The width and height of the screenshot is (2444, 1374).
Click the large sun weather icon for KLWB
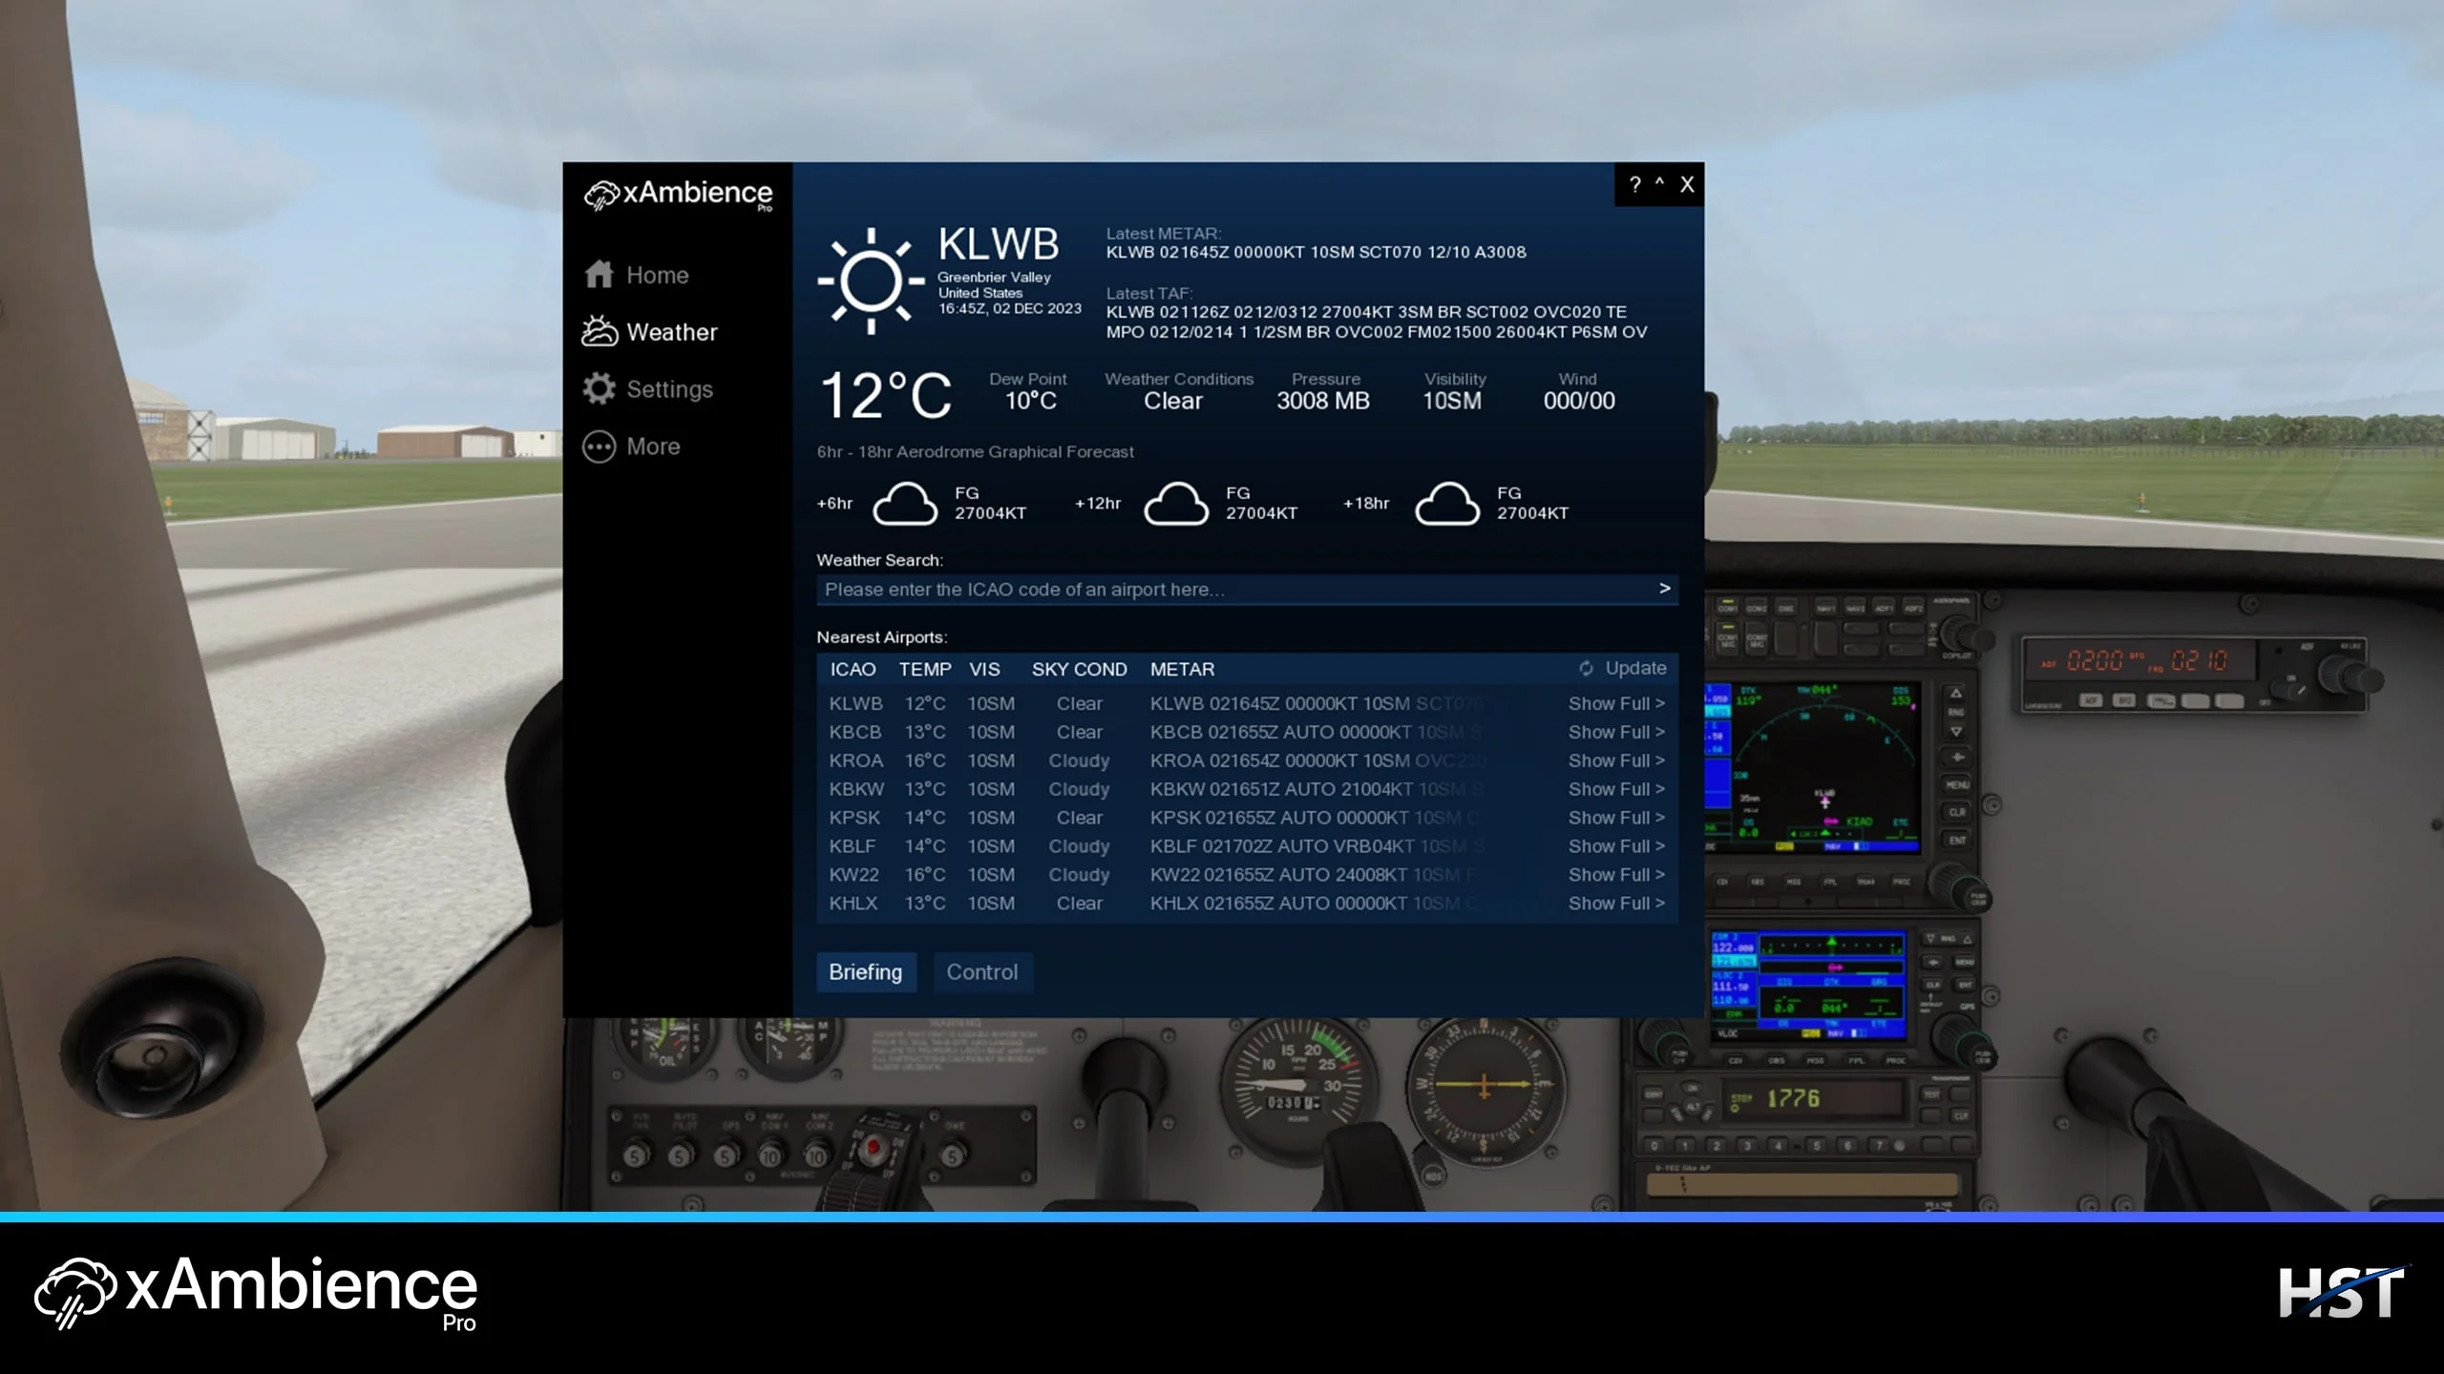(x=871, y=281)
